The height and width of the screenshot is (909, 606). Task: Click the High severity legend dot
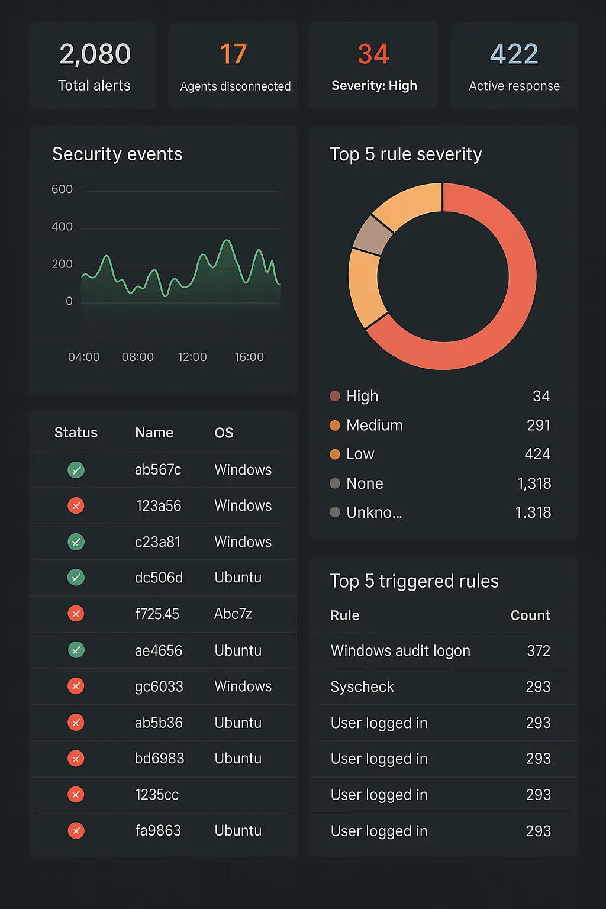pyautogui.click(x=335, y=396)
